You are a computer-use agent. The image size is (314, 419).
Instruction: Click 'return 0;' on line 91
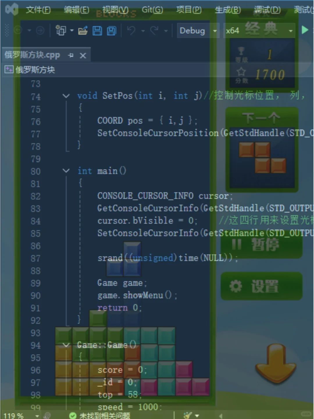click(119, 308)
